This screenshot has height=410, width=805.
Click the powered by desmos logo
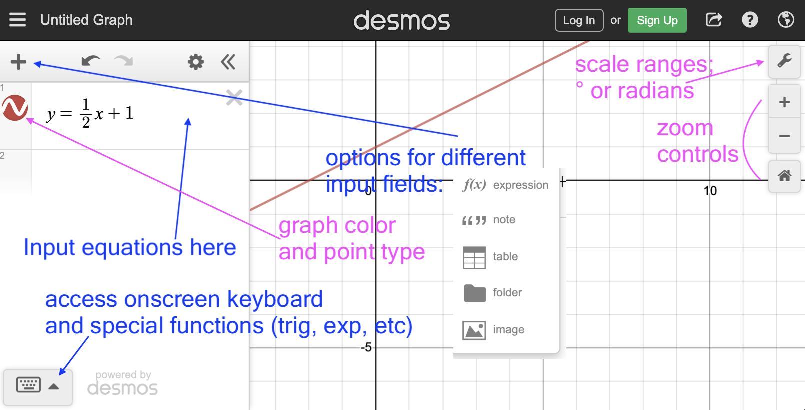point(122,383)
